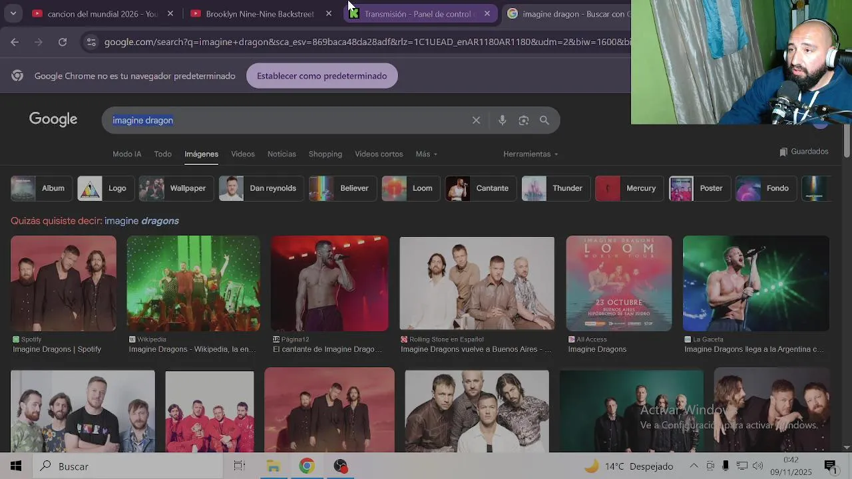
Task: Switch to 'cancion del mundial 2026' tab
Action: tap(103, 13)
